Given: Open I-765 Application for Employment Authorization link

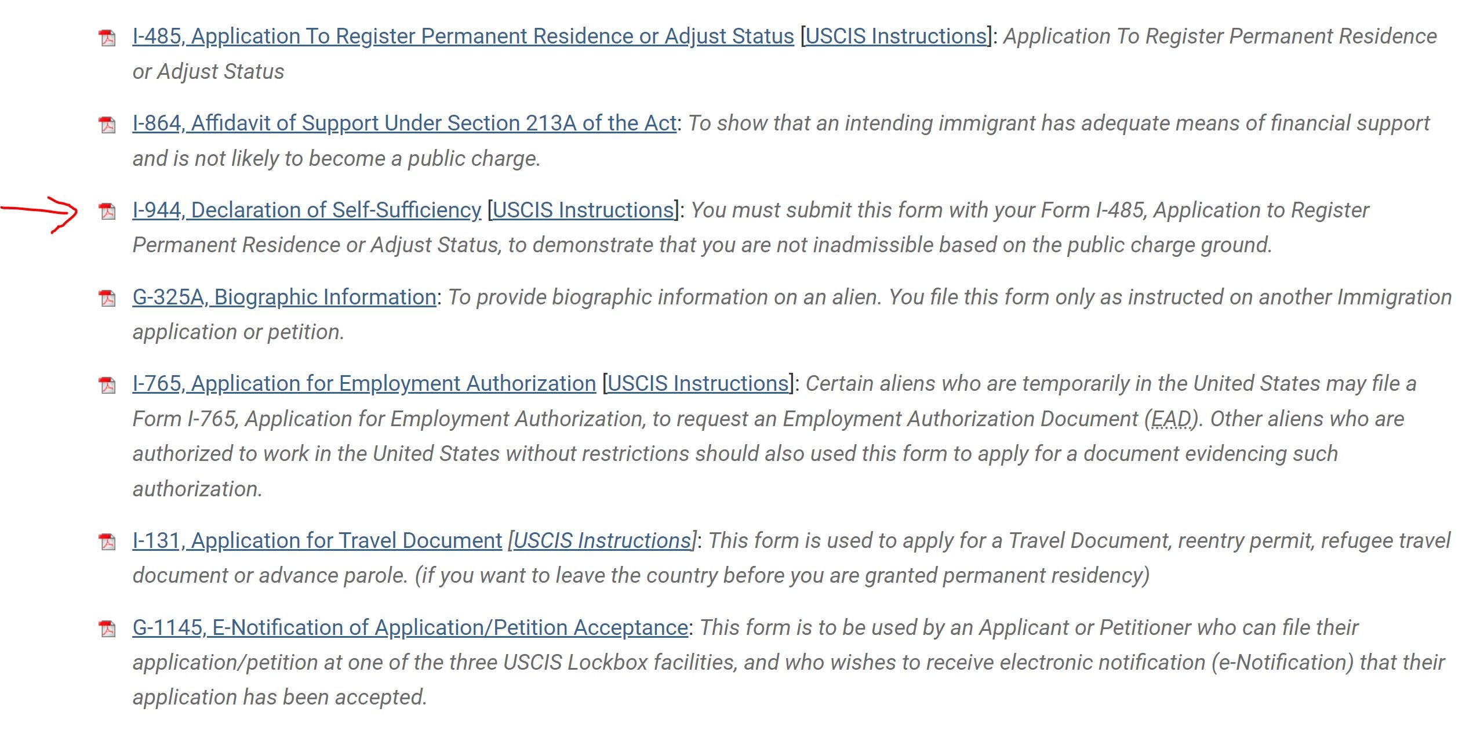Looking at the screenshot, I should pyautogui.click(x=364, y=383).
